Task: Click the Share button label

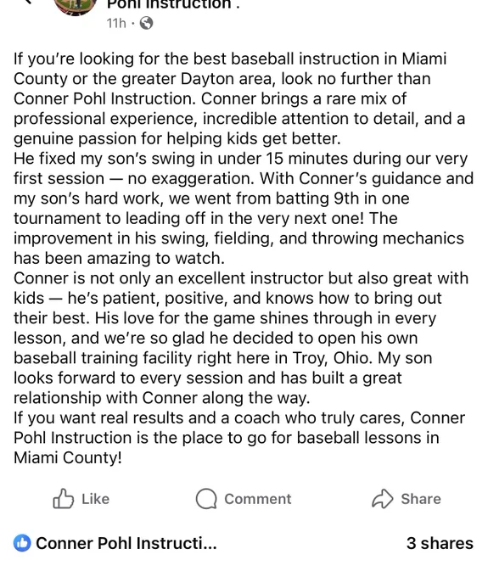Action: point(421,499)
